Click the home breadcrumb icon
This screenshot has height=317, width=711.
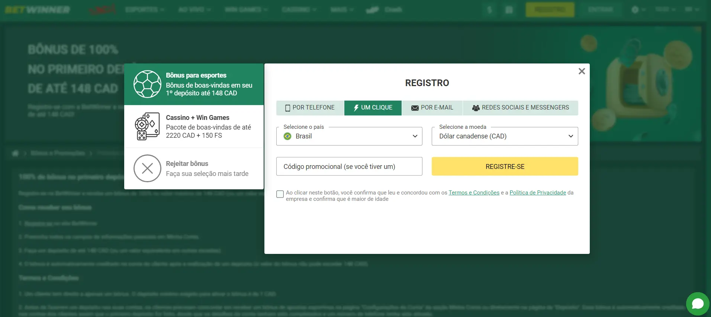[15, 153]
